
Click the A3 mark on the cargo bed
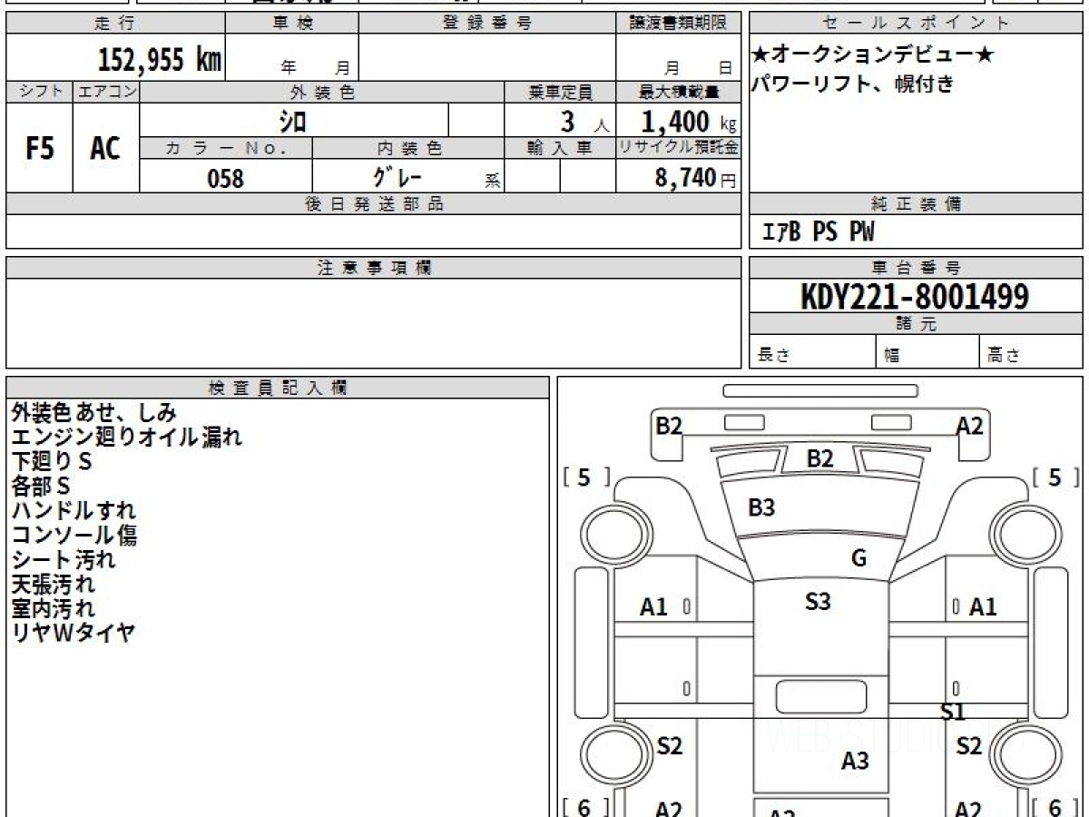(855, 761)
